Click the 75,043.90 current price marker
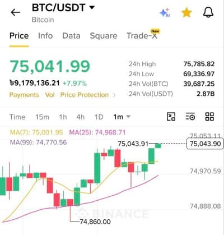 (x=205, y=144)
